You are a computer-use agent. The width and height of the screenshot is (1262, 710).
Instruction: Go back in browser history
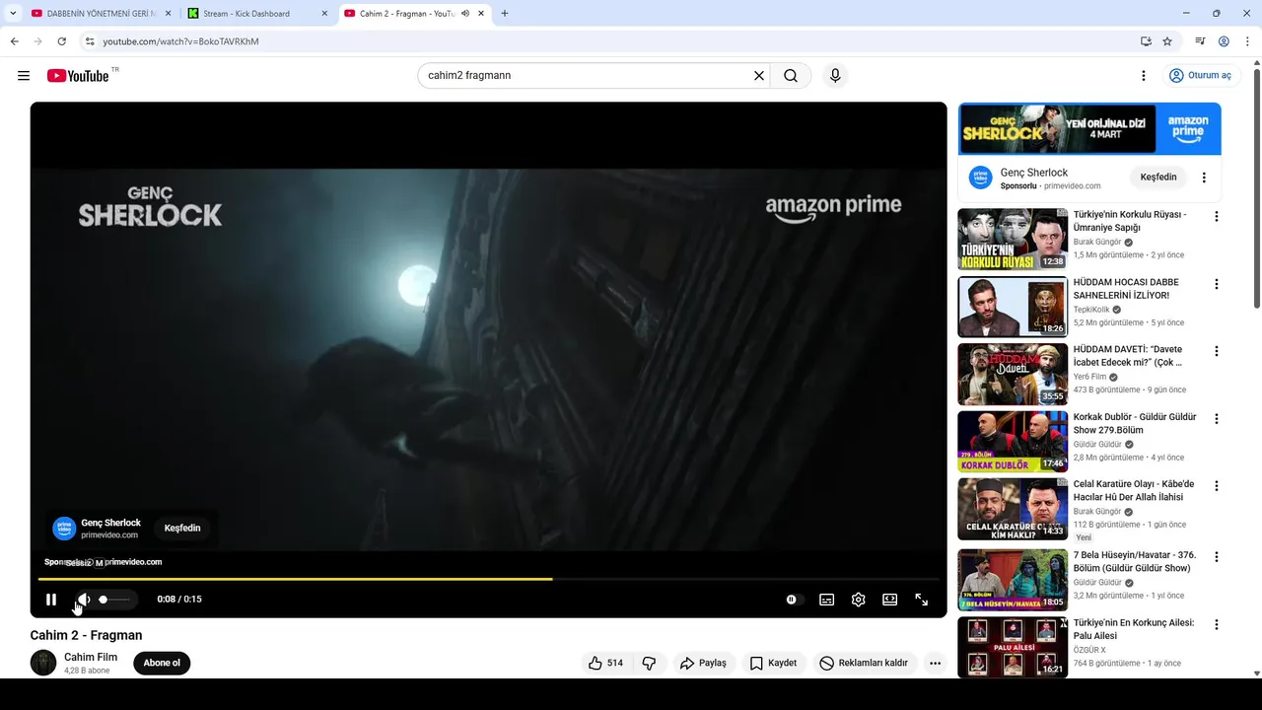pos(14,41)
